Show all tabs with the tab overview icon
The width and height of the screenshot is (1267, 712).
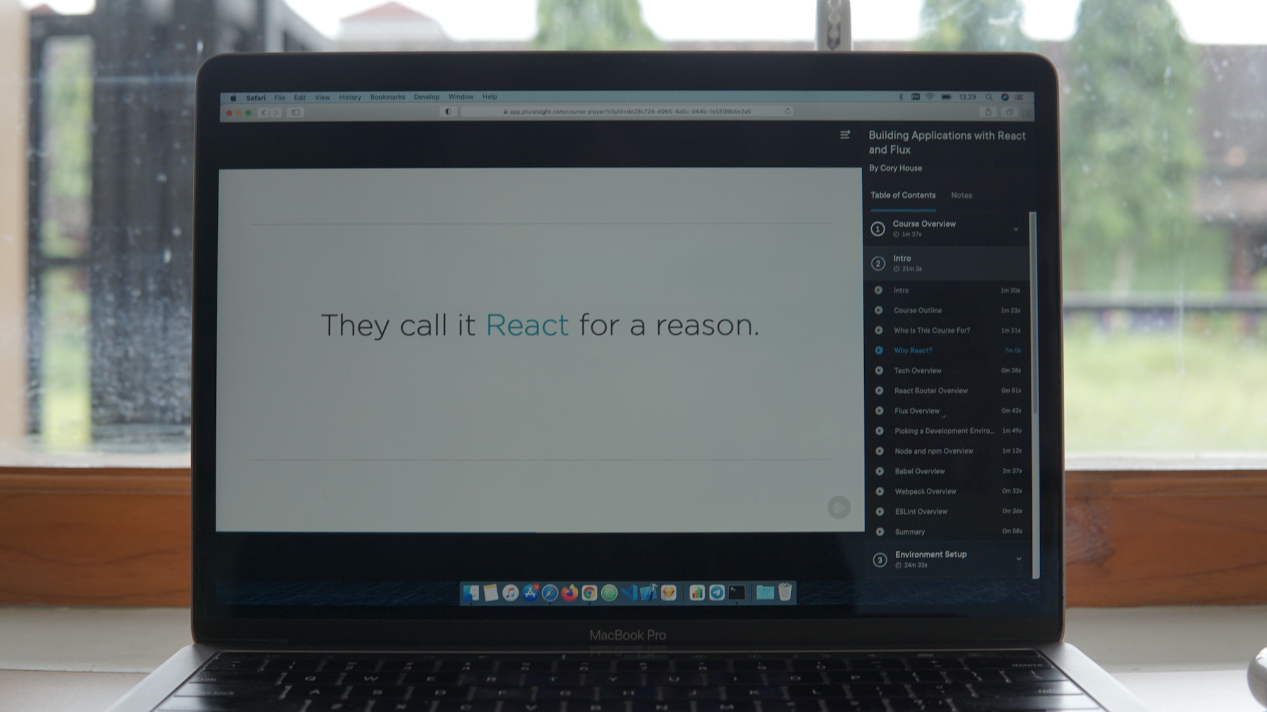1009,112
